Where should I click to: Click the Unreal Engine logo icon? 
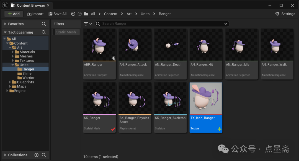(x=5, y=5)
